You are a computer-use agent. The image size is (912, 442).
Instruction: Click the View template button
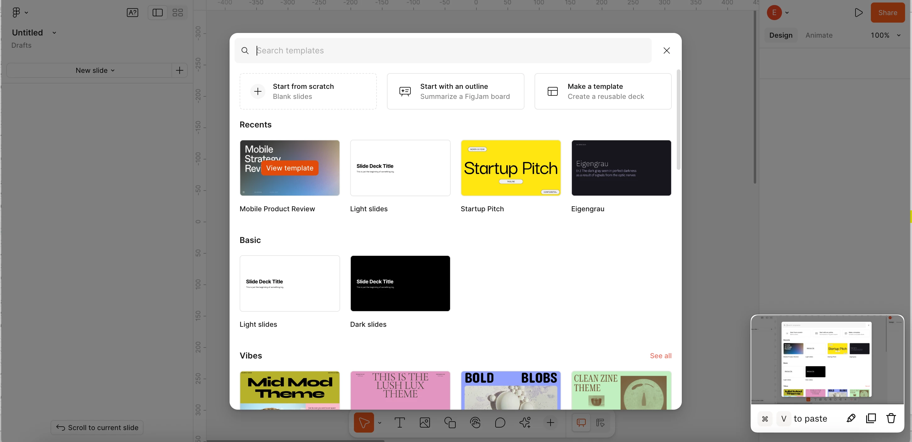[x=290, y=168]
